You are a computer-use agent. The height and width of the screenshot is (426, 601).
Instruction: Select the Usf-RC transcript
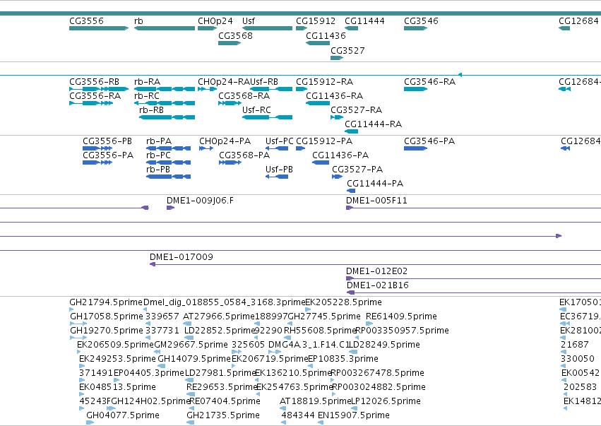point(267,117)
